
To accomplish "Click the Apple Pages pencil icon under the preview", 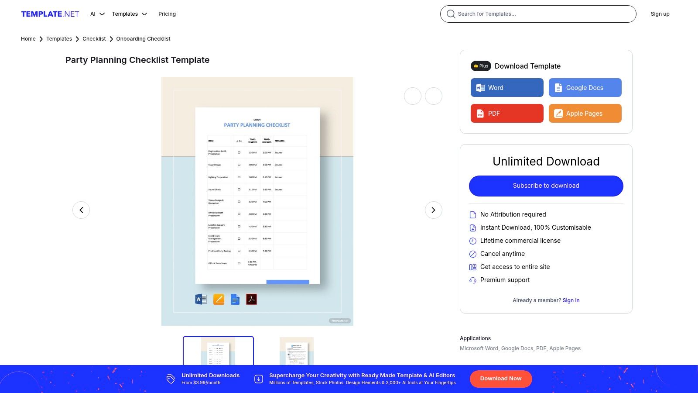I will click(x=219, y=299).
